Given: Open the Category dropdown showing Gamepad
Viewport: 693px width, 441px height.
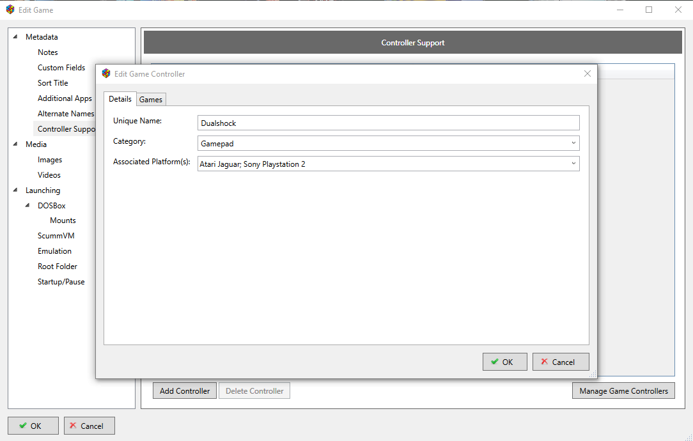Looking at the screenshot, I should 388,143.
